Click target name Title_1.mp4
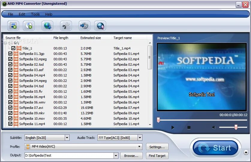This screenshot has width=251, height=162. coord(122,48)
